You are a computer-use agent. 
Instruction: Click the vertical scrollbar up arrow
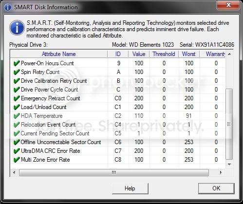click(229, 54)
